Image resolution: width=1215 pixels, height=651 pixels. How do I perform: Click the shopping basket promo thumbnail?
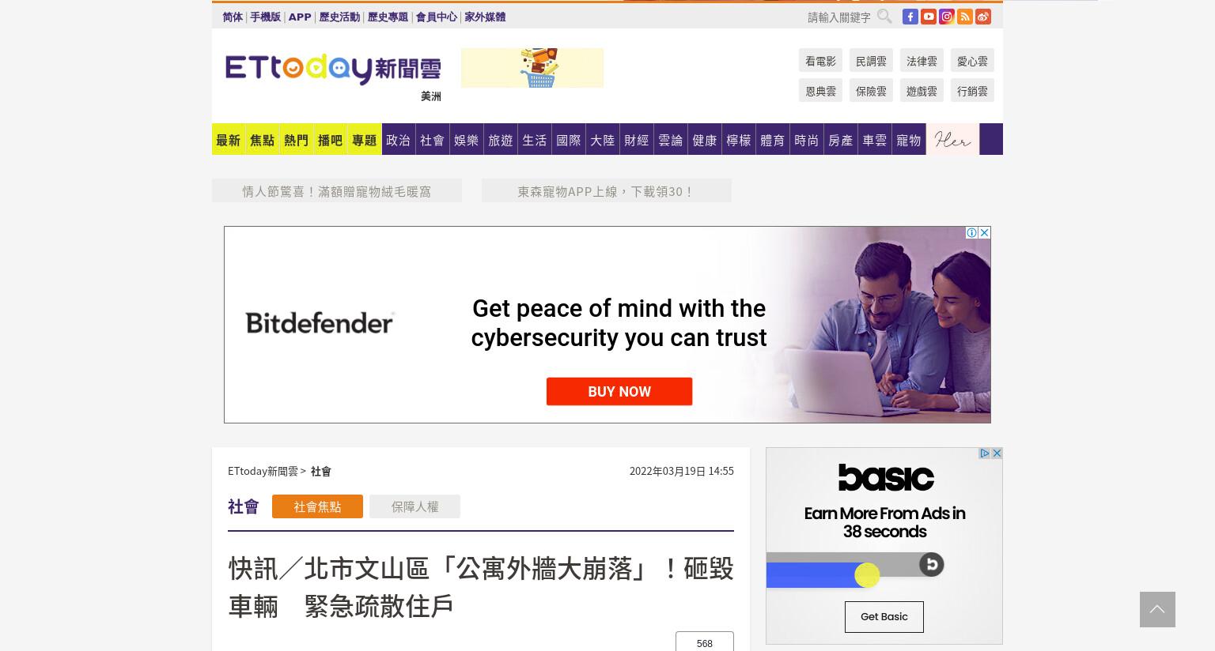point(532,68)
